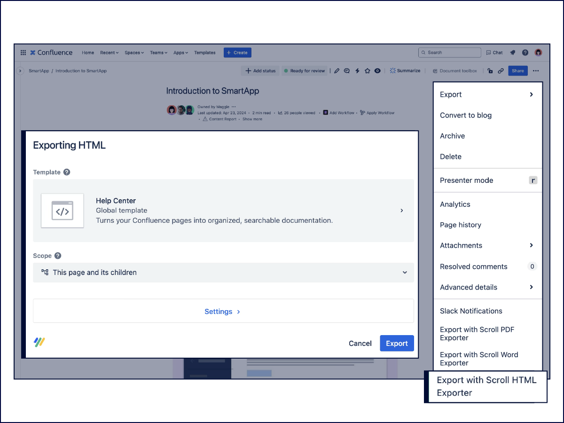This screenshot has height=423, width=564.
Task: Click Add status
Action: pyautogui.click(x=260, y=71)
